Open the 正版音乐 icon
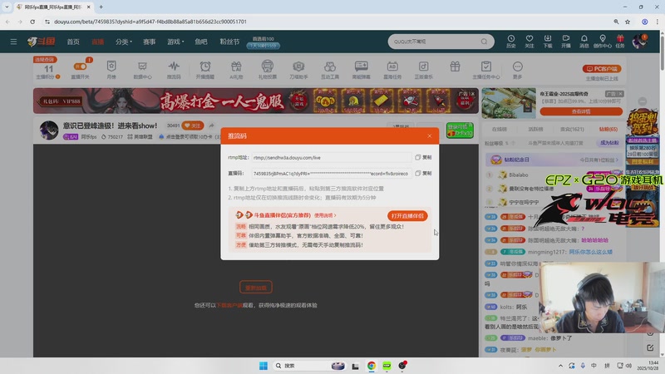The height and width of the screenshot is (374, 665). point(424,70)
